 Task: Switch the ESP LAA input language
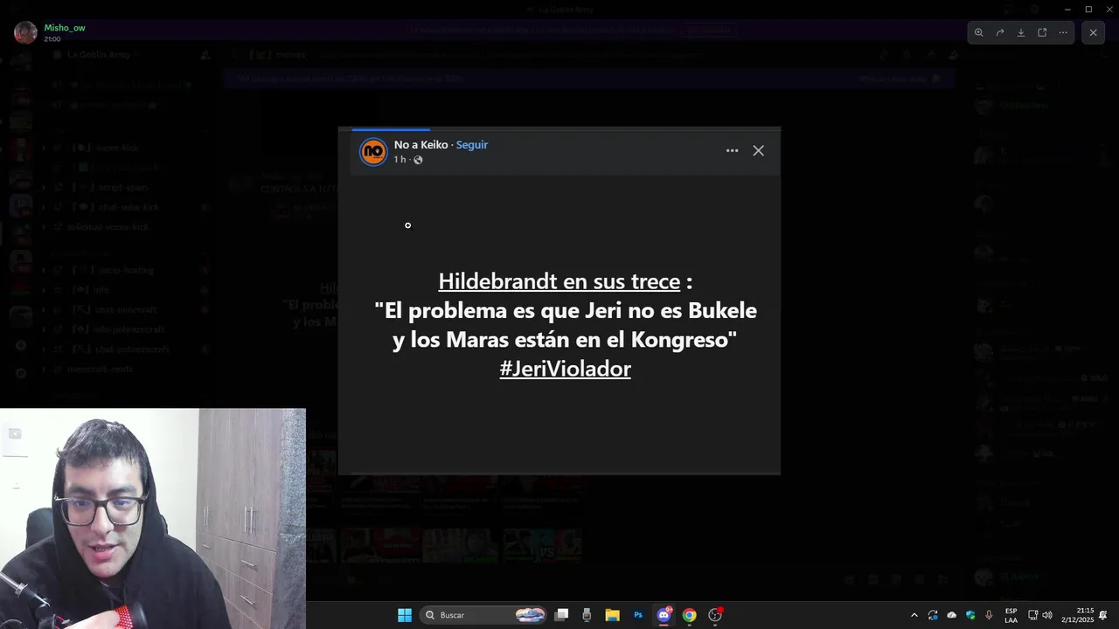pos(1011,615)
